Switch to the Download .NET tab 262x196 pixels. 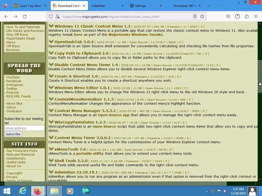(185, 6)
